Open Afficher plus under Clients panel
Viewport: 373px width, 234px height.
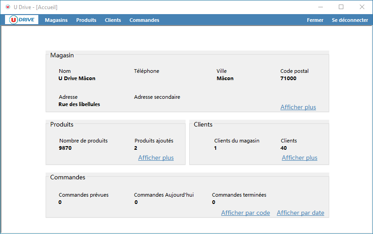pos(299,158)
